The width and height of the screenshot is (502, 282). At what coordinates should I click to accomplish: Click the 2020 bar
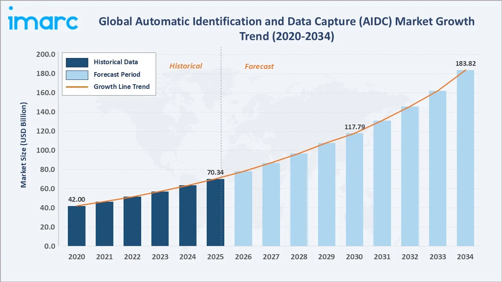pos(76,226)
